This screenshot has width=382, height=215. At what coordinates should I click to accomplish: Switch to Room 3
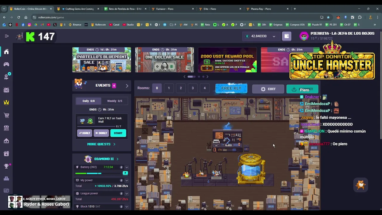(x=193, y=88)
